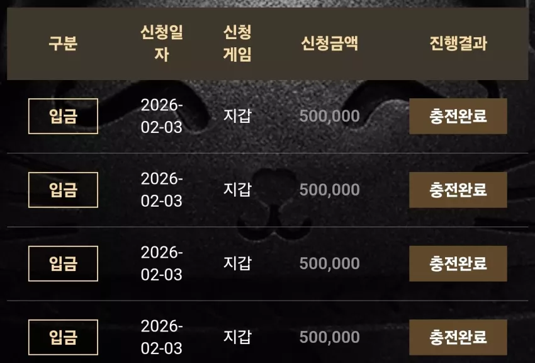
Task: Click 충전완료 status in the fourth row
Action: point(458,337)
